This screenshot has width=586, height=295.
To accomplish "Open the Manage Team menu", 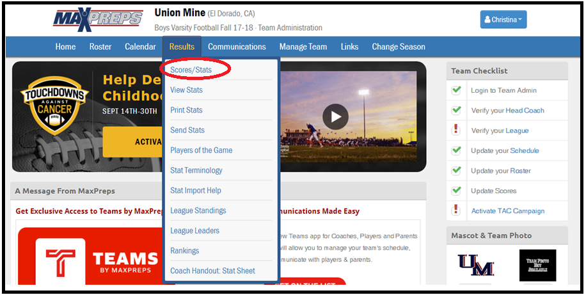I will (303, 47).
